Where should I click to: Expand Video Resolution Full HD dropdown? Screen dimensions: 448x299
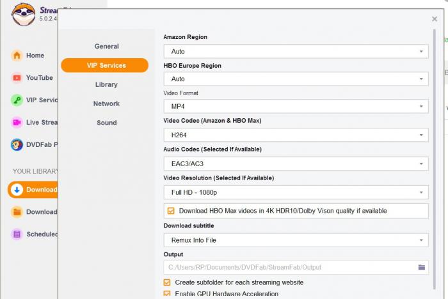point(296,192)
